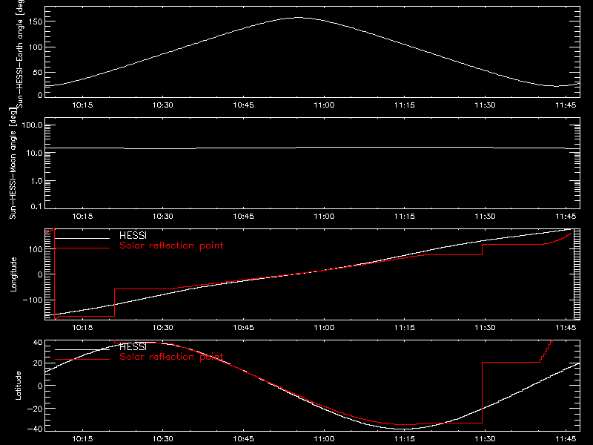The height and width of the screenshot is (445, 593).
Task: Click 10:30 time label under Moon angle plot
Action: click(x=163, y=217)
